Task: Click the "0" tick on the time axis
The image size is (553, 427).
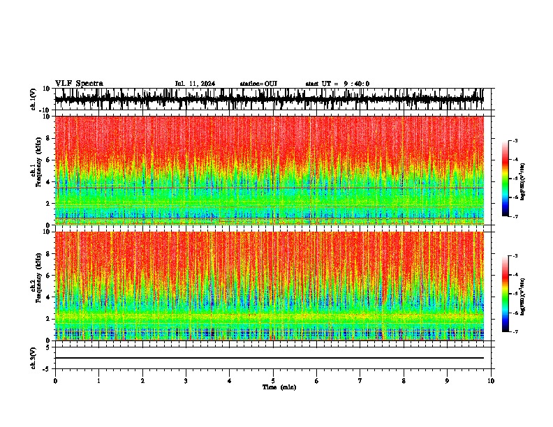Action: pyautogui.click(x=55, y=381)
